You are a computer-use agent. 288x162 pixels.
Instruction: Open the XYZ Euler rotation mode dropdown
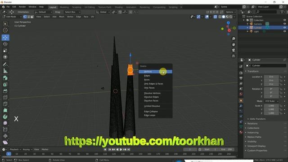(x=271, y=101)
